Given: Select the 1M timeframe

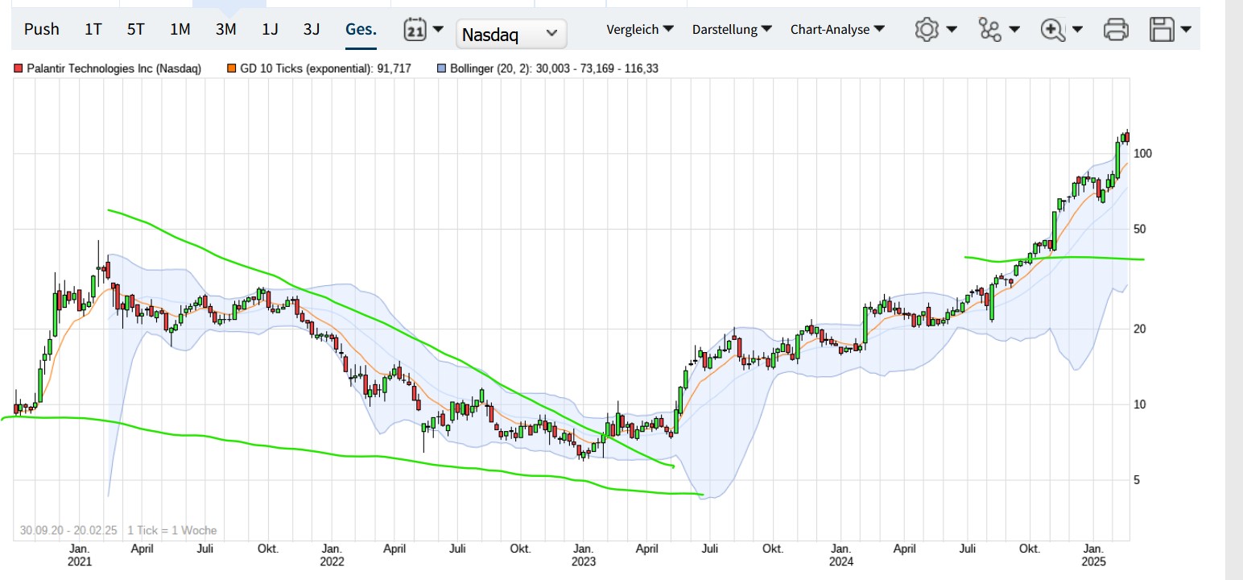Looking at the screenshot, I should tap(180, 29).
